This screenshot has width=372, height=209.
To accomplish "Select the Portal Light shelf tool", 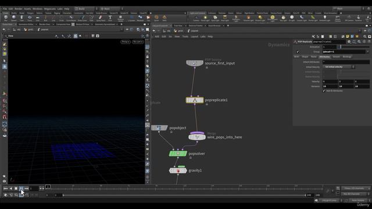I will click(x=313, y=18).
